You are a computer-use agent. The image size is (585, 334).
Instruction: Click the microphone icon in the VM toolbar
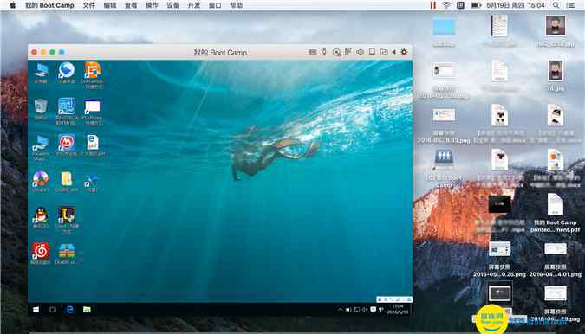click(324, 53)
